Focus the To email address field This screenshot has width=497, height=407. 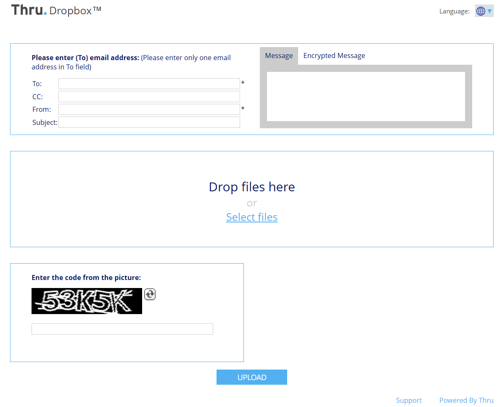click(149, 84)
